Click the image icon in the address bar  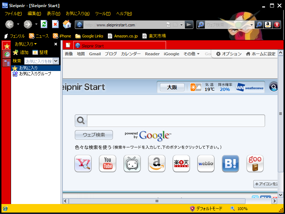click(169, 25)
